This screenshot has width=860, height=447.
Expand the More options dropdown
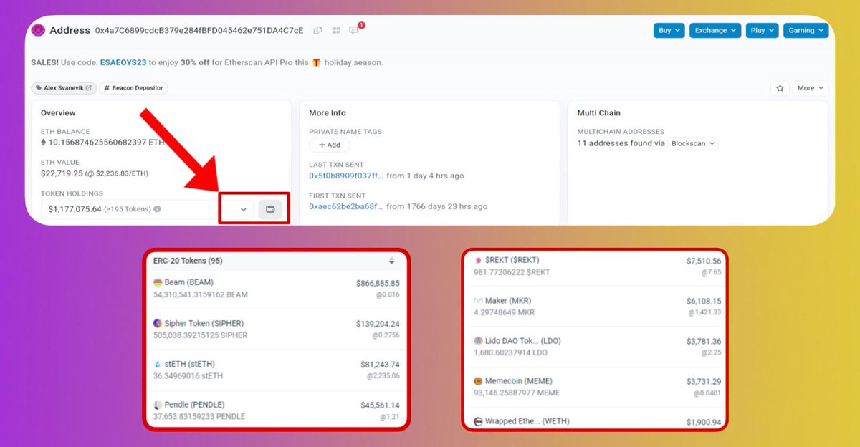[x=810, y=88]
